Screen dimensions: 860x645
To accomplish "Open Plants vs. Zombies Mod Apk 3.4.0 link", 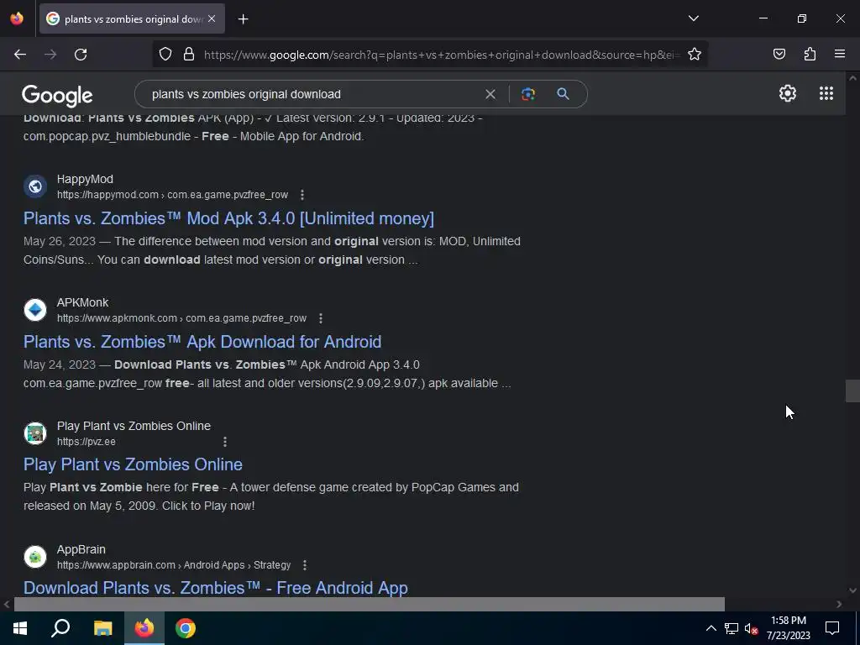I will (x=228, y=218).
